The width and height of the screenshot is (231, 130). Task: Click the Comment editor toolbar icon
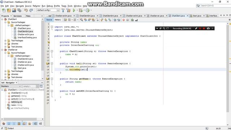coord(132,20)
